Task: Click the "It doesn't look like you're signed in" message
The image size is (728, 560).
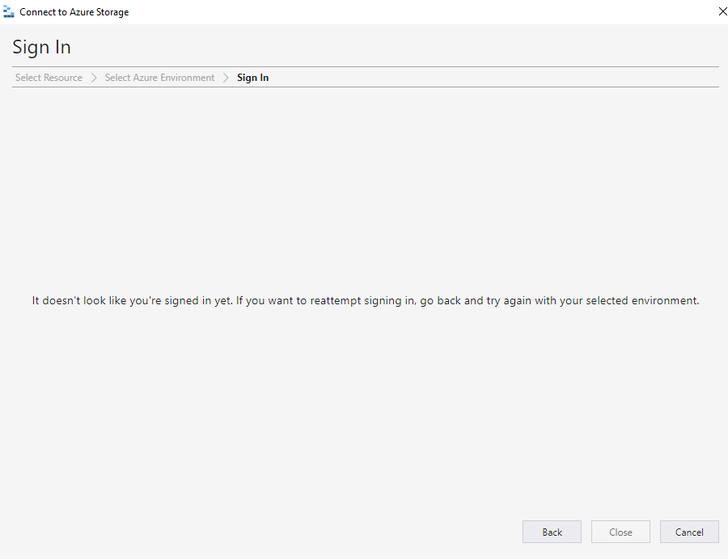Action: [x=366, y=301]
